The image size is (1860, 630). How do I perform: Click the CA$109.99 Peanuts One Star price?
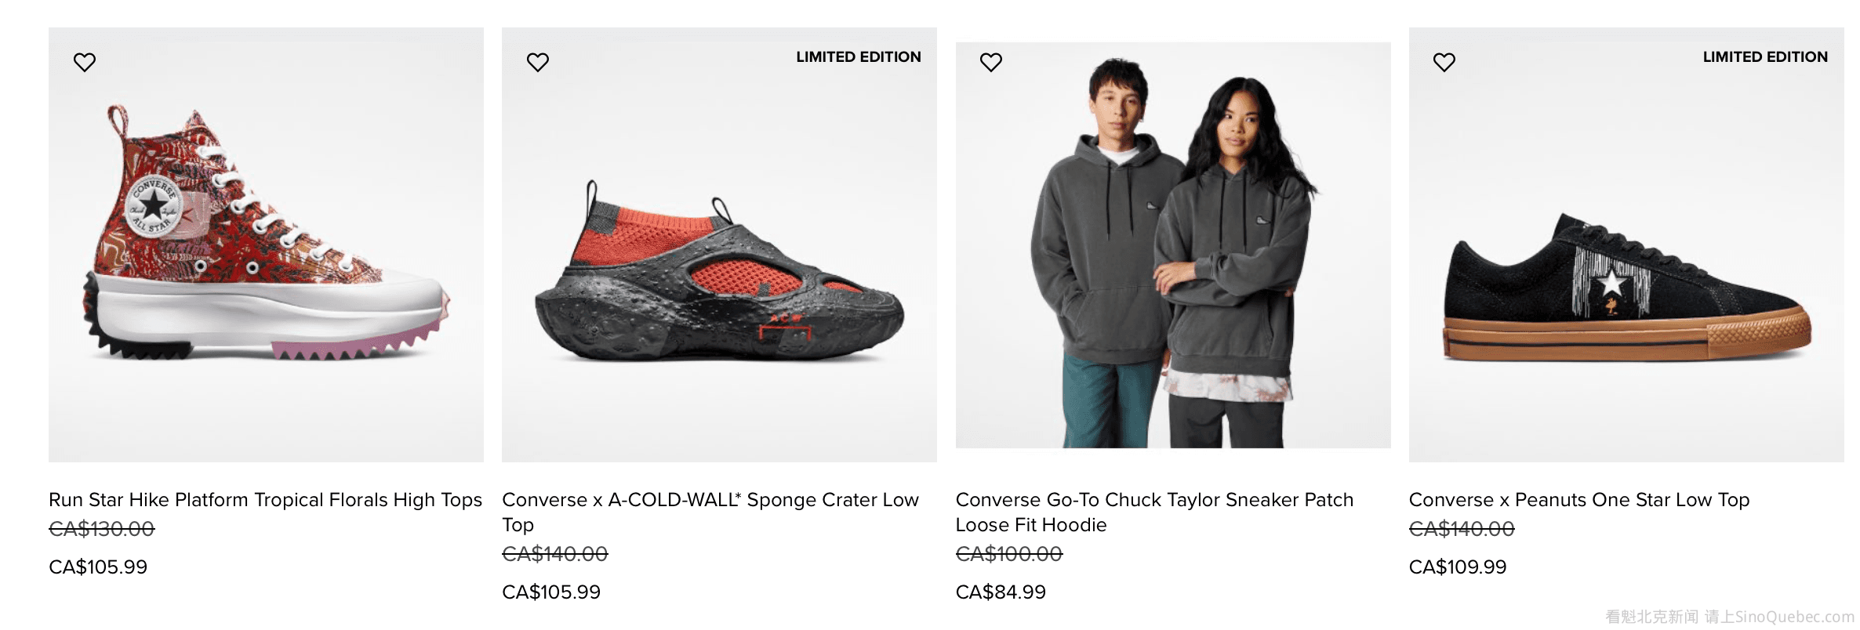point(1458,567)
